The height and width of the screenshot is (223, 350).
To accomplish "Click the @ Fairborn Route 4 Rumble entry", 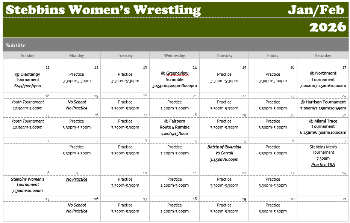I will point(174,124).
